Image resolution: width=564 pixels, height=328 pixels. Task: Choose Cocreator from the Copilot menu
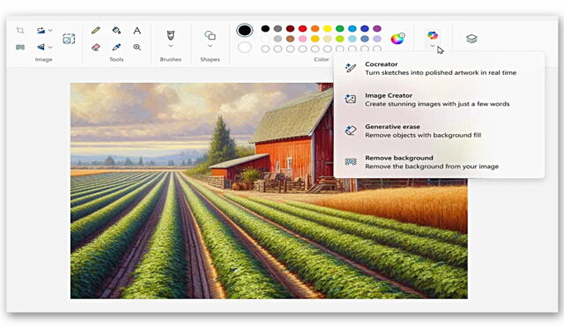pyautogui.click(x=439, y=69)
